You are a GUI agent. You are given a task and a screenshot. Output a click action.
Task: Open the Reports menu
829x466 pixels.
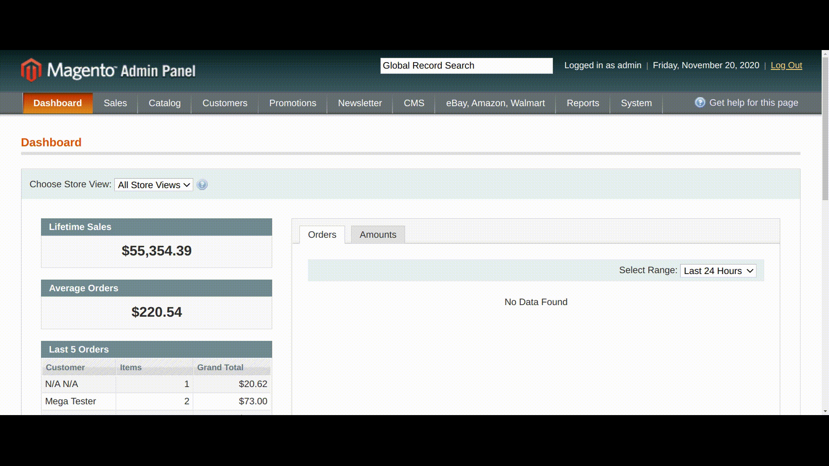click(x=582, y=103)
